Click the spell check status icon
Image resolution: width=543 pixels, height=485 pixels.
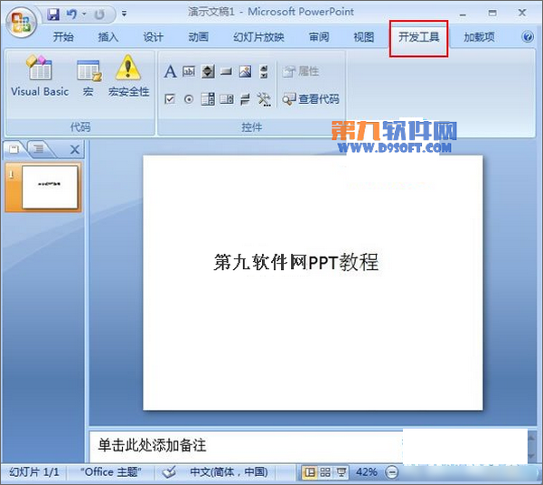[169, 472]
